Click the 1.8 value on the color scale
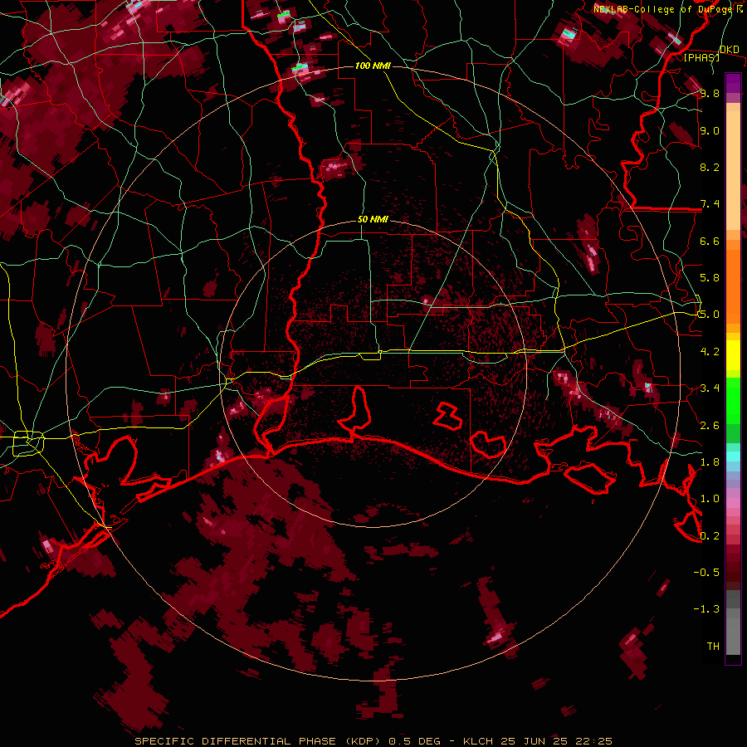 (x=710, y=462)
